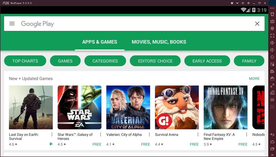Clear the search bar with the X

click(x=257, y=24)
